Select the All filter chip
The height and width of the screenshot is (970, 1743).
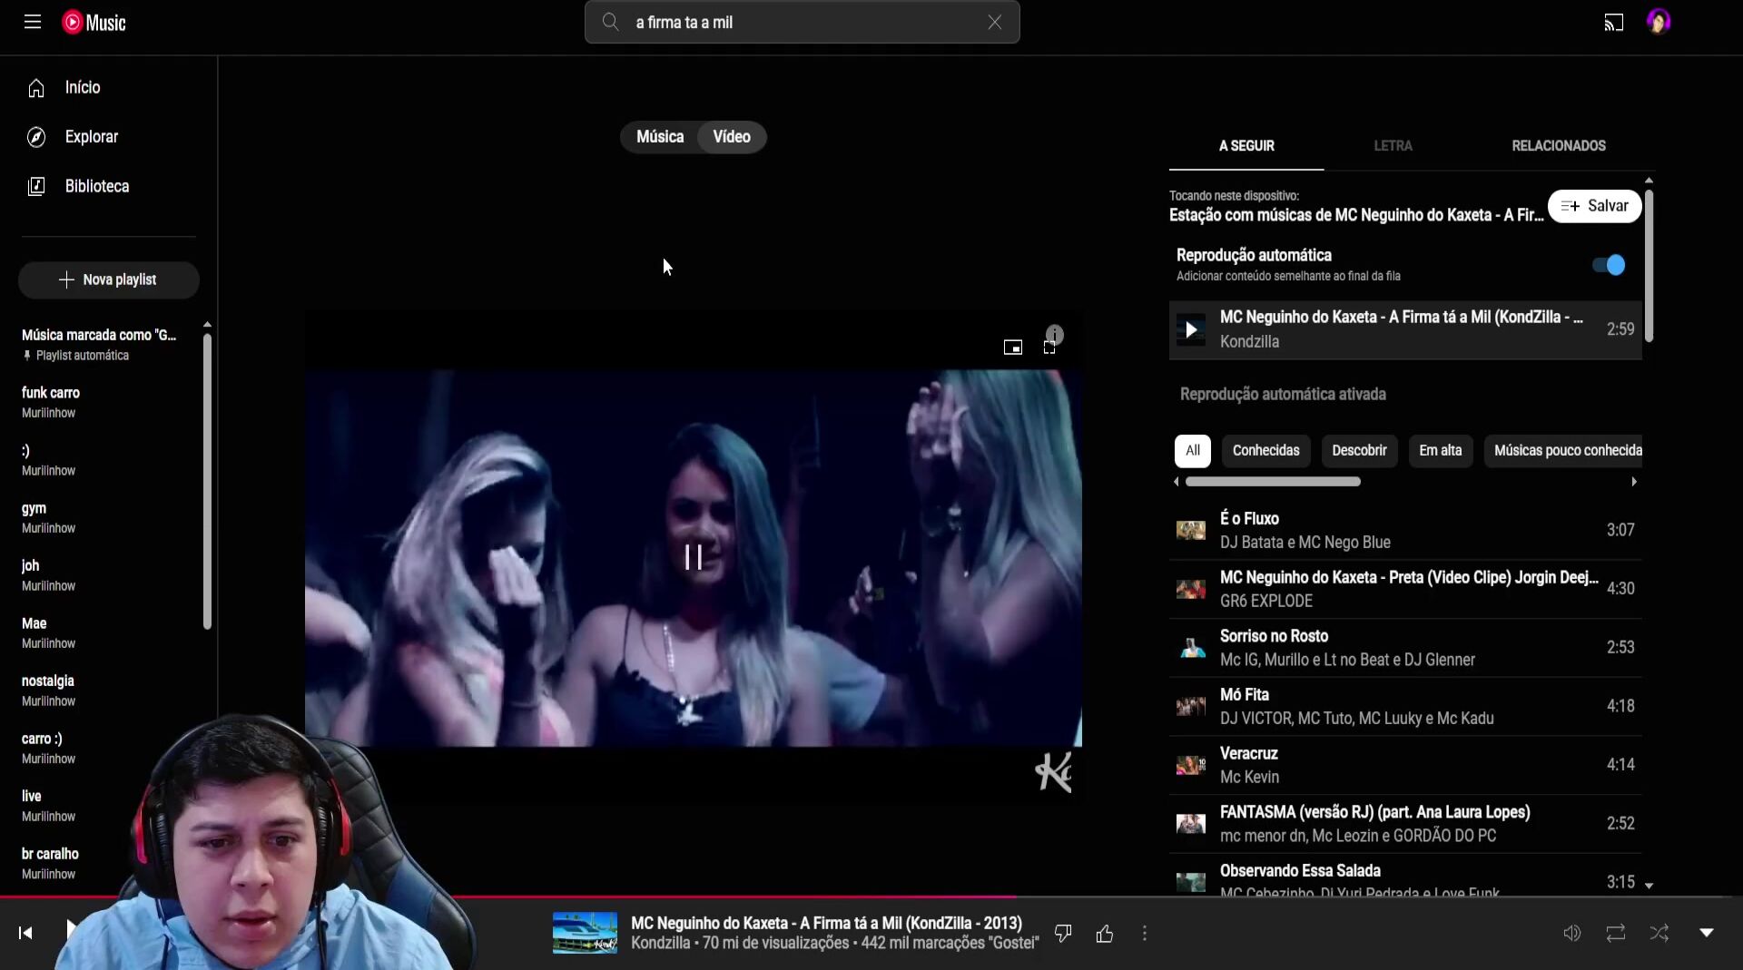1193,450
